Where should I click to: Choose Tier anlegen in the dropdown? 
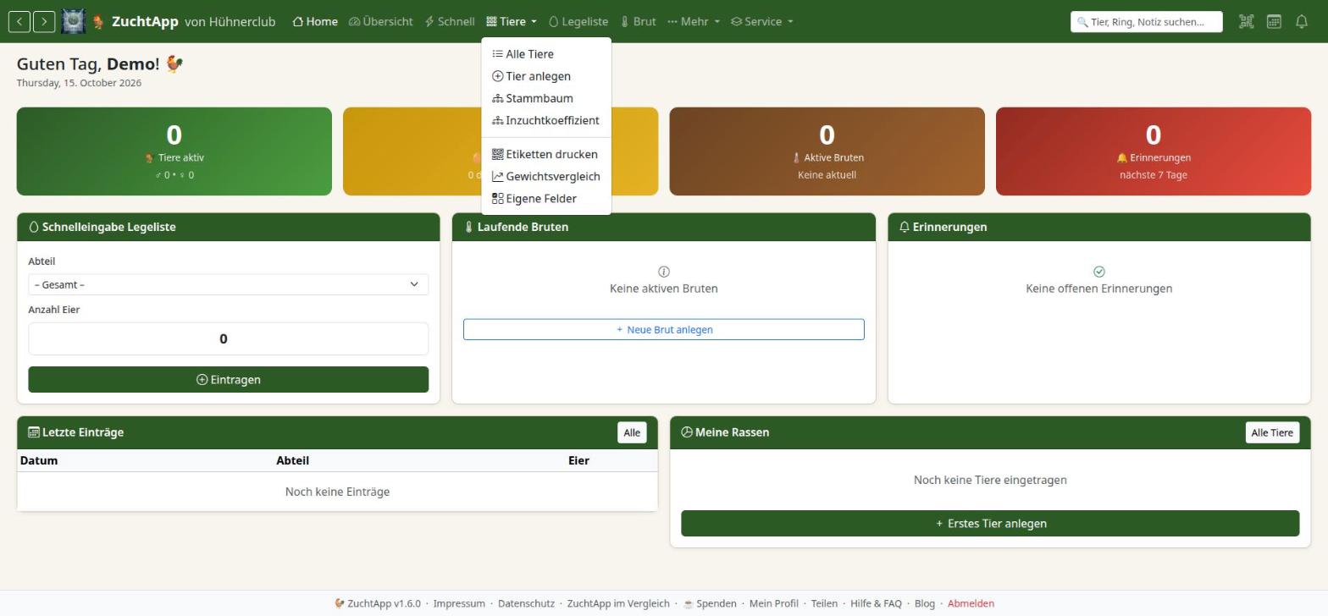546,76
